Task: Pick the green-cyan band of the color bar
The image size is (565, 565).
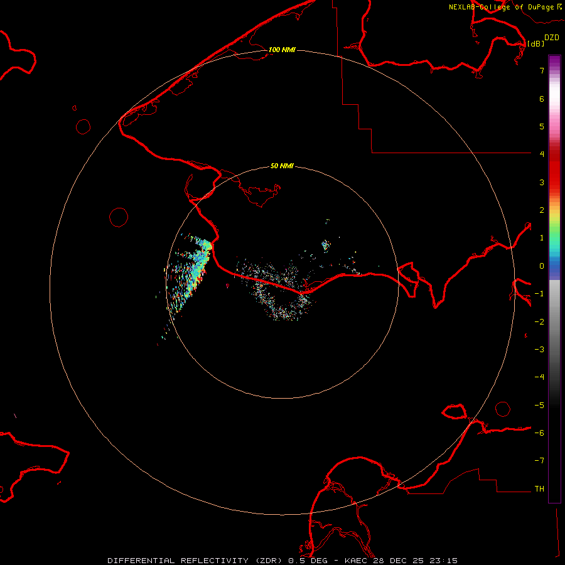Action: point(554,240)
